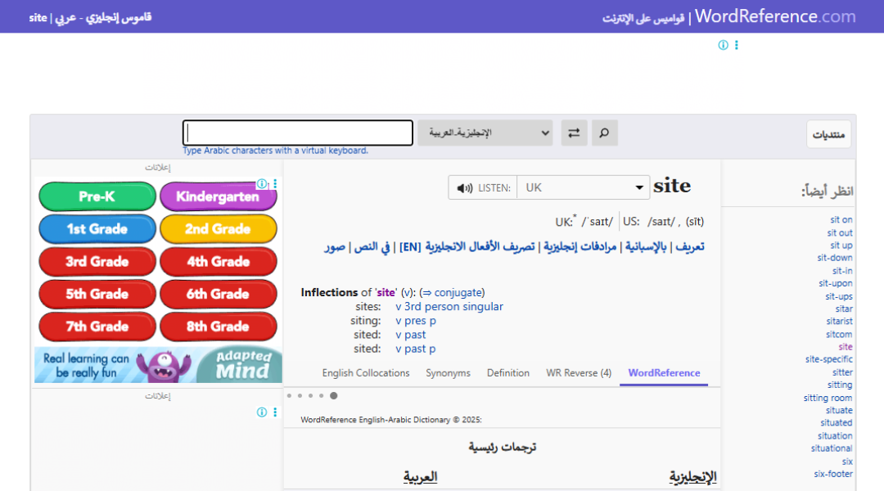884x491 pixels.
Task: Open the مرادفات إنجليزية synonyms link
Action: tap(580, 247)
